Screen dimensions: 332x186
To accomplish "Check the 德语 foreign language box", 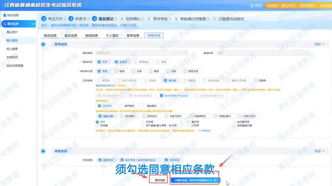I will 151,71.
